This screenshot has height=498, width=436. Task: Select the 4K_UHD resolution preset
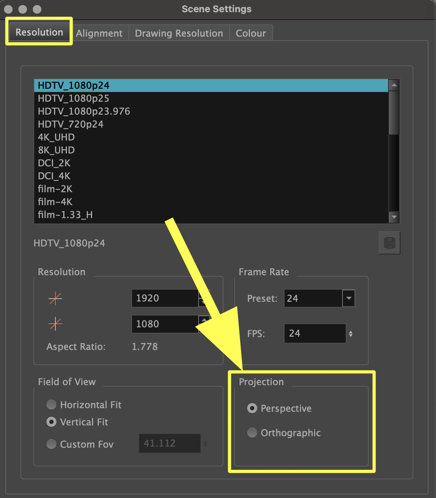click(x=56, y=137)
